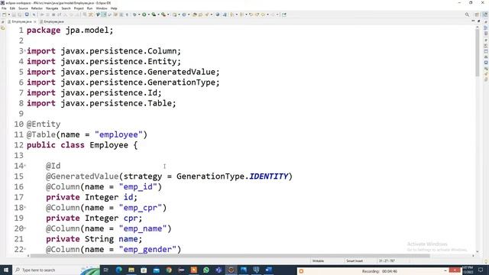Viewport: 489px width, 275px height.
Task: Open the Project menu
Action: coord(79,8)
